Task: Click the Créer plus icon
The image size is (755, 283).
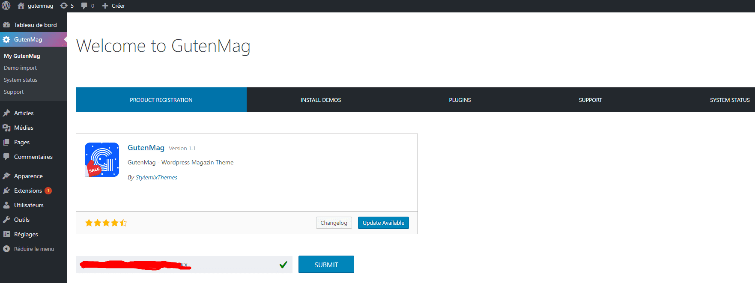Action: tap(105, 6)
